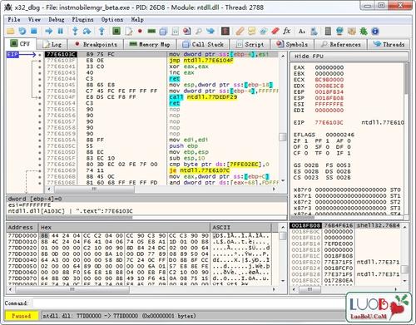Switch to the Breakpoints tab

point(96,44)
